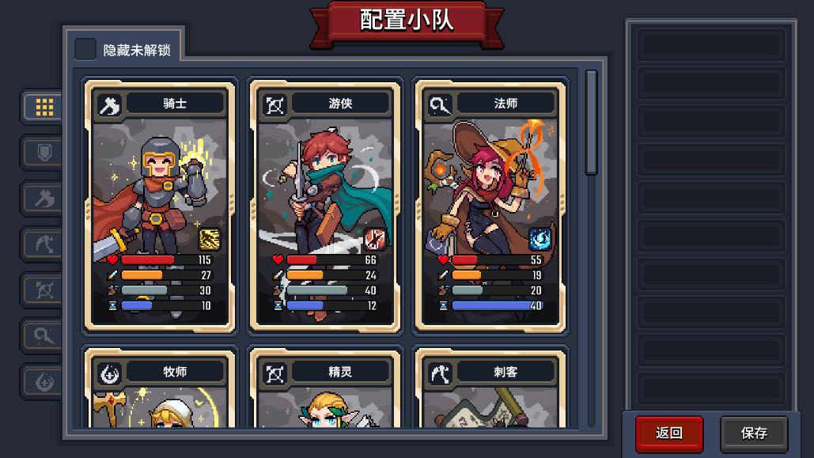Click the 法师 card blue swirl skill icon
The height and width of the screenshot is (458, 814).
[540, 240]
